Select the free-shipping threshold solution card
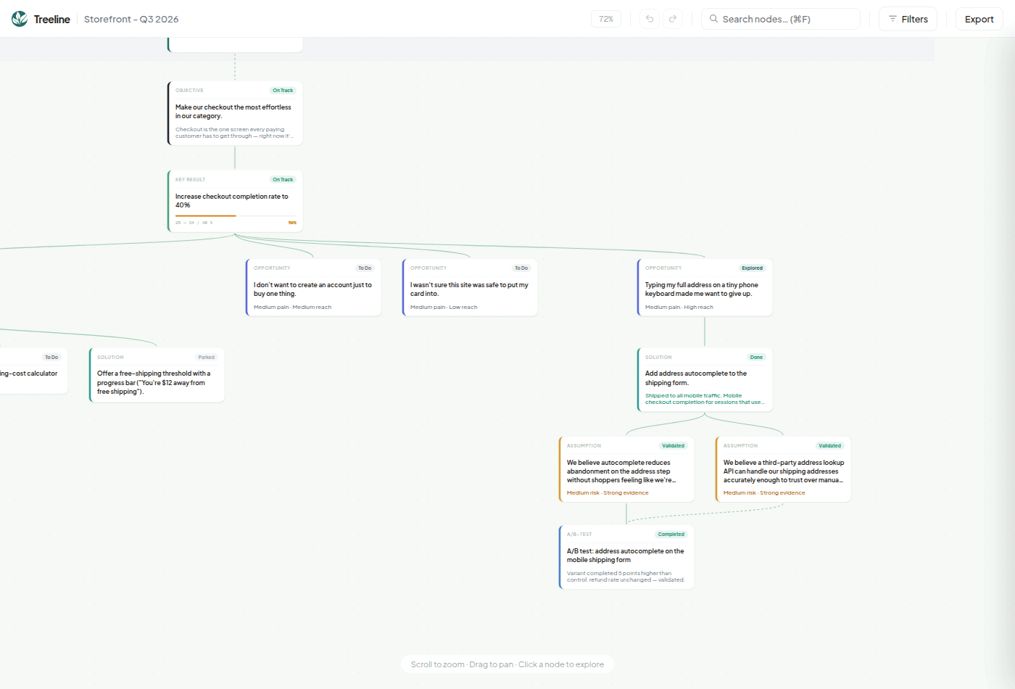This screenshot has width=1015, height=689. click(157, 375)
